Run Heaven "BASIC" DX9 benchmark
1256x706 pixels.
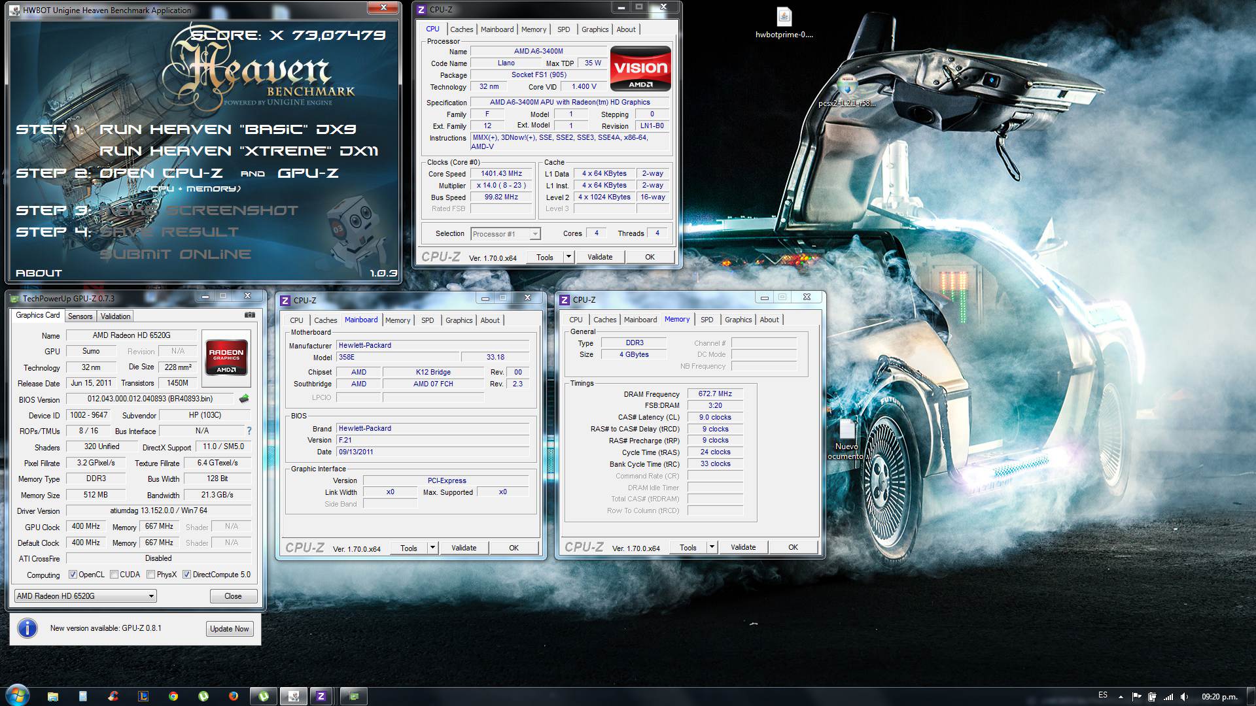228,129
